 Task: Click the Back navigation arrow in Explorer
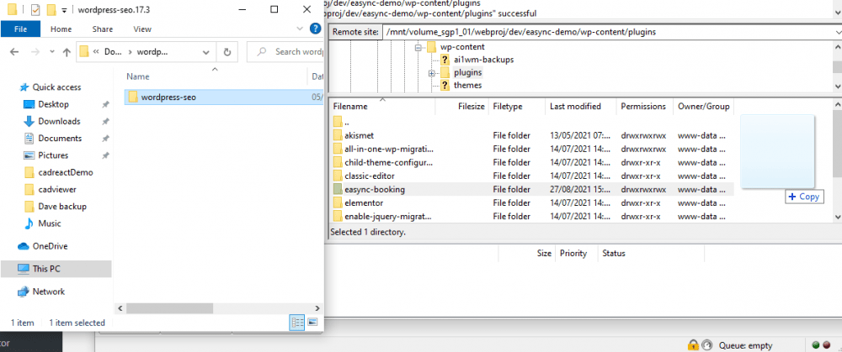14,52
